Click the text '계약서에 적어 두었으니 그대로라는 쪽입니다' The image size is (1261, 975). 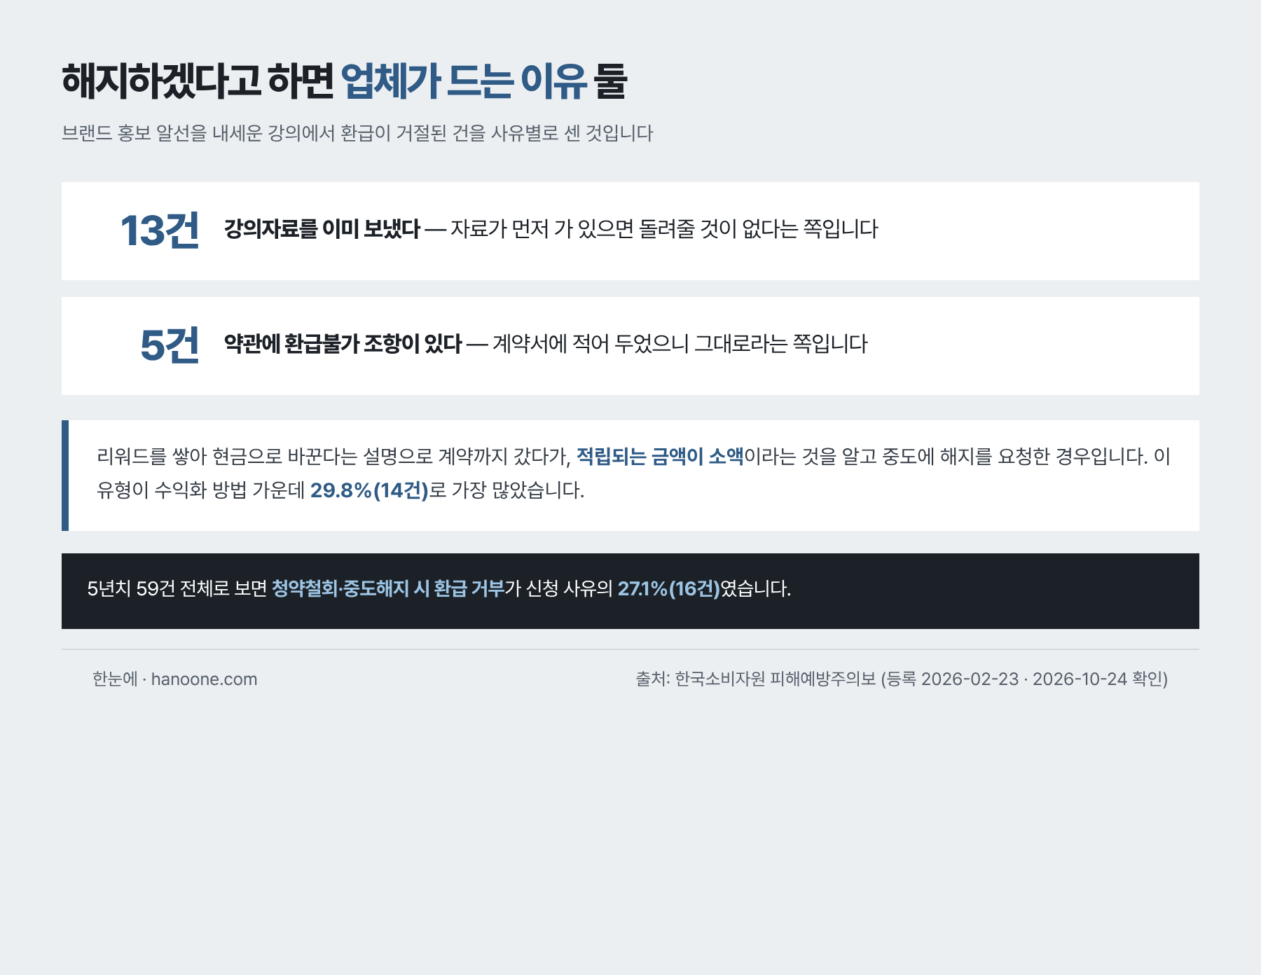(x=680, y=344)
